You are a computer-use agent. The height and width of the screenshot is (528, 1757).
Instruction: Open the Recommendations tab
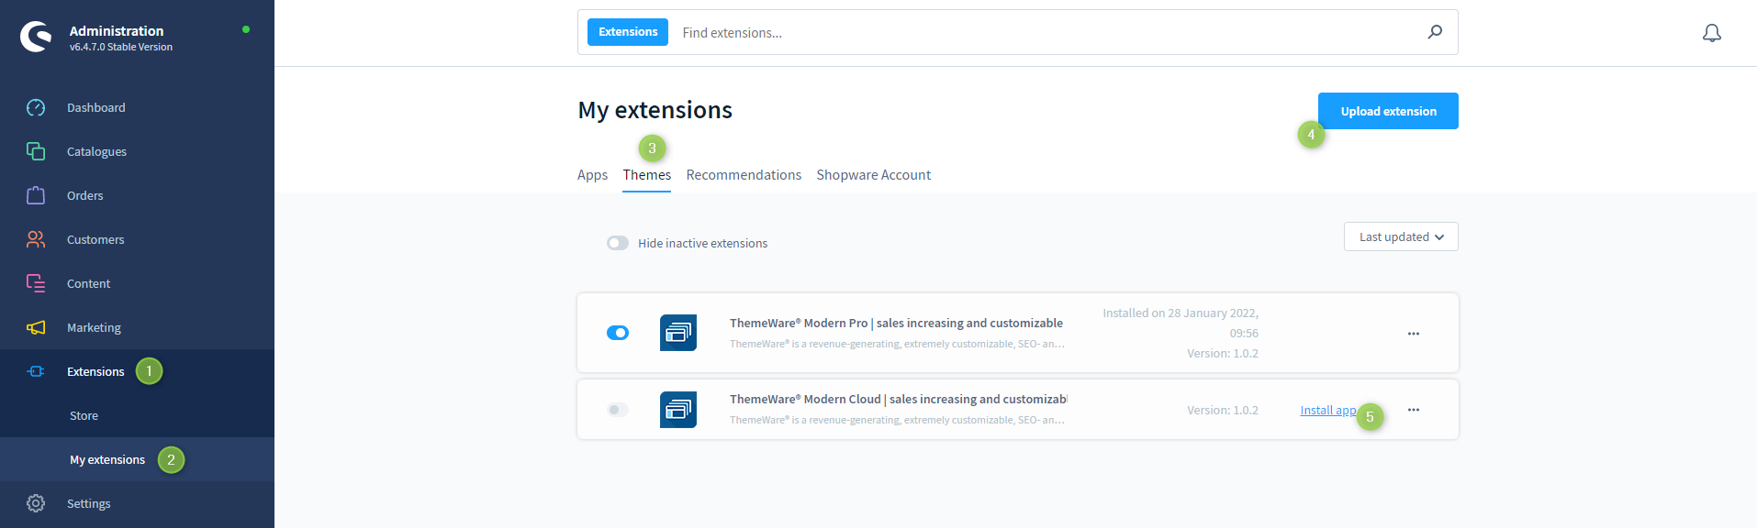(x=744, y=175)
